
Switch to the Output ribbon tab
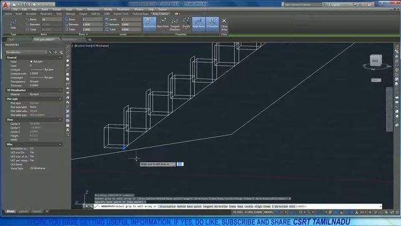click(x=83, y=14)
